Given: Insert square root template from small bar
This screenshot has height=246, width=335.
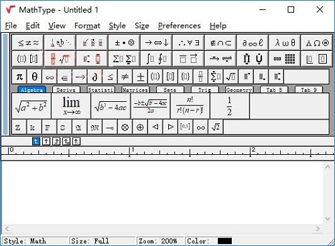Looking at the screenshot, I should tap(231, 76).
